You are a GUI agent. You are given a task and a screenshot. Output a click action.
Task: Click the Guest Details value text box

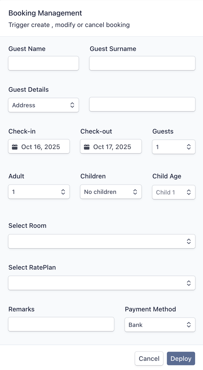[142, 104]
